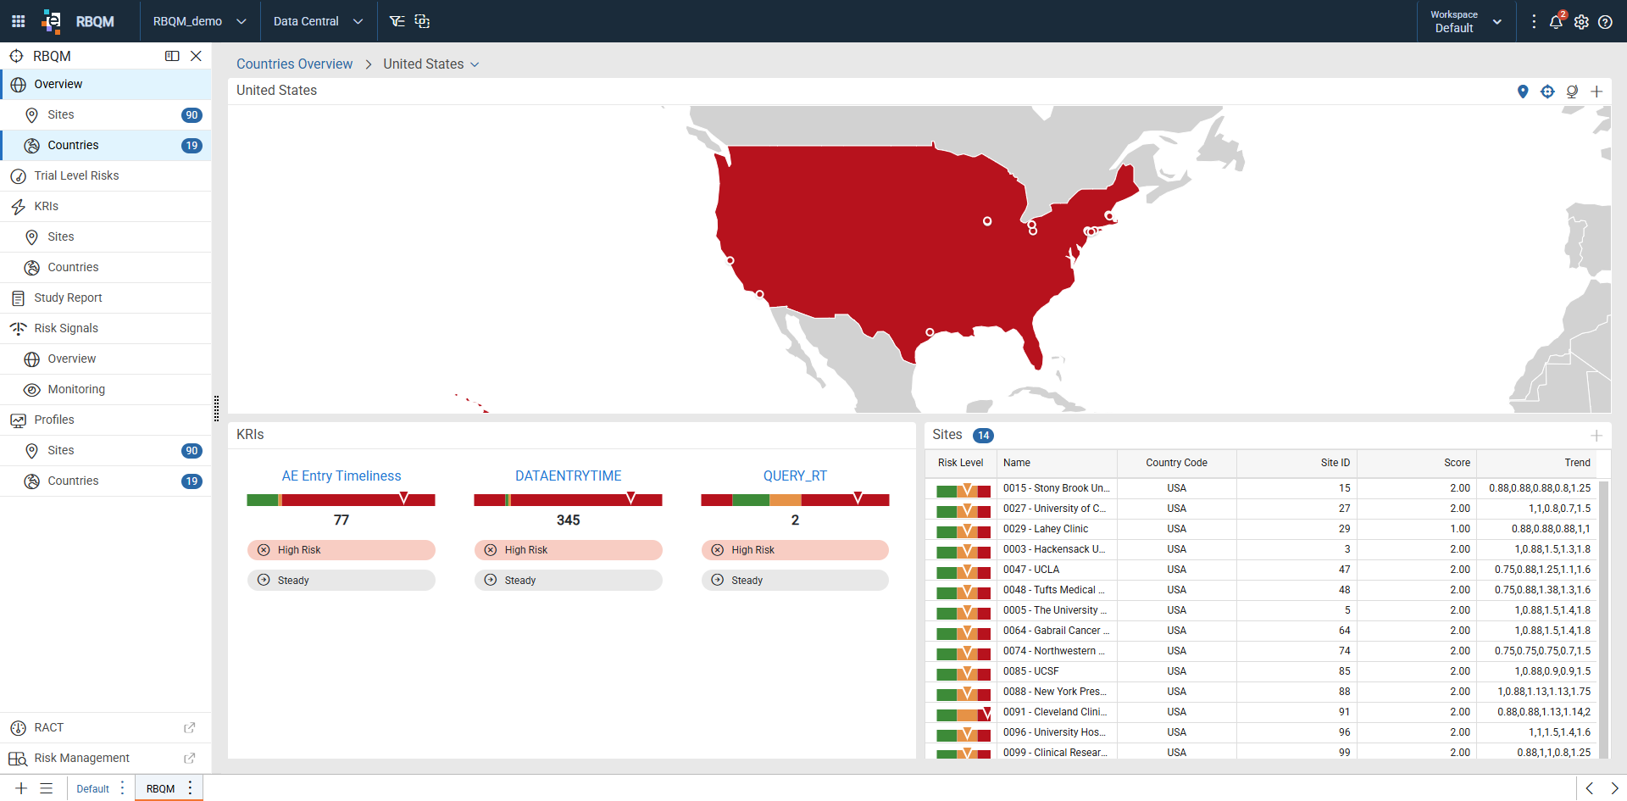This screenshot has height=801, width=1627.
Task: Open the tab list hamburger icon
Action: (x=47, y=788)
